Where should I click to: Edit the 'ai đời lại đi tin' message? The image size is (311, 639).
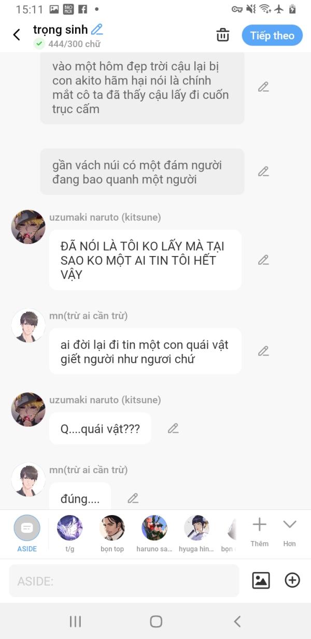263,351
